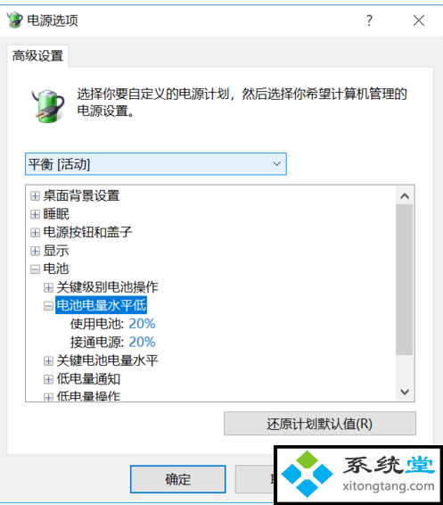The width and height of the screenshot is (443, 505).
Task: Click the power options title bar battery icon
Action: click(x=14, y=20)
